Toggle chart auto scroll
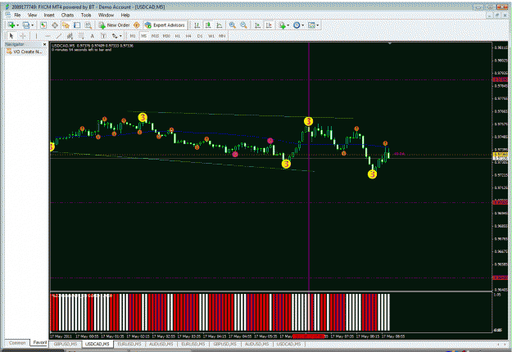This screenshot has width=512, height=352. pos(257,25)
